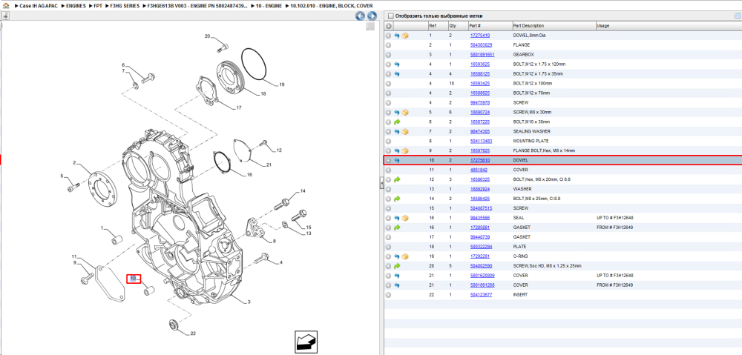Enable 'Отобразить только выбранные метки' checkbox

pos(390,16)
